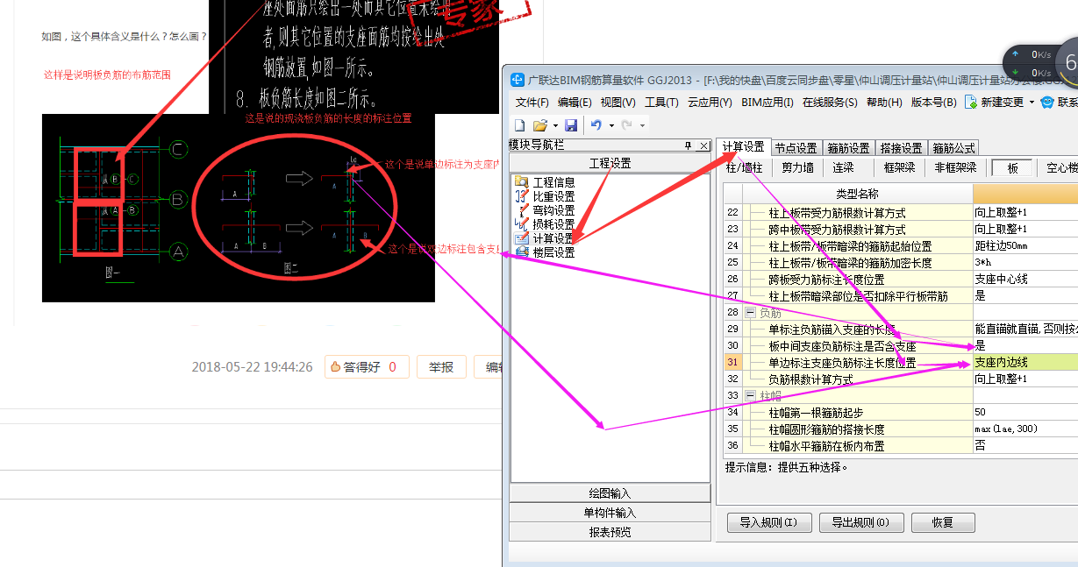Click the 比重设置 icon in navigation tree
1078x567 pixels.
point(522,196)
